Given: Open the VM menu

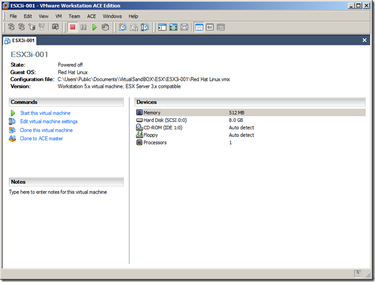Looking at the screenshot, I should pyautogui.click(x=58, y=16).
